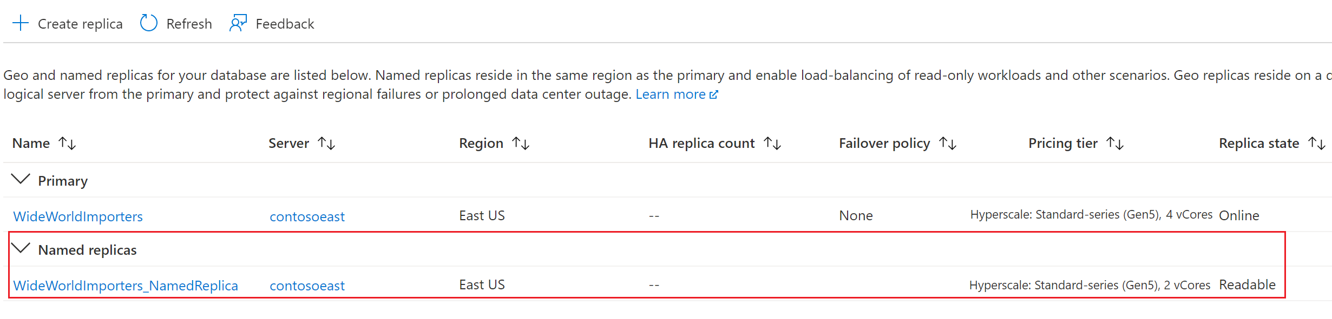The width and height of the screenshot is (1332, 319).
Task: Open contosoeast server link in Primary row
Action: [307, 216]
